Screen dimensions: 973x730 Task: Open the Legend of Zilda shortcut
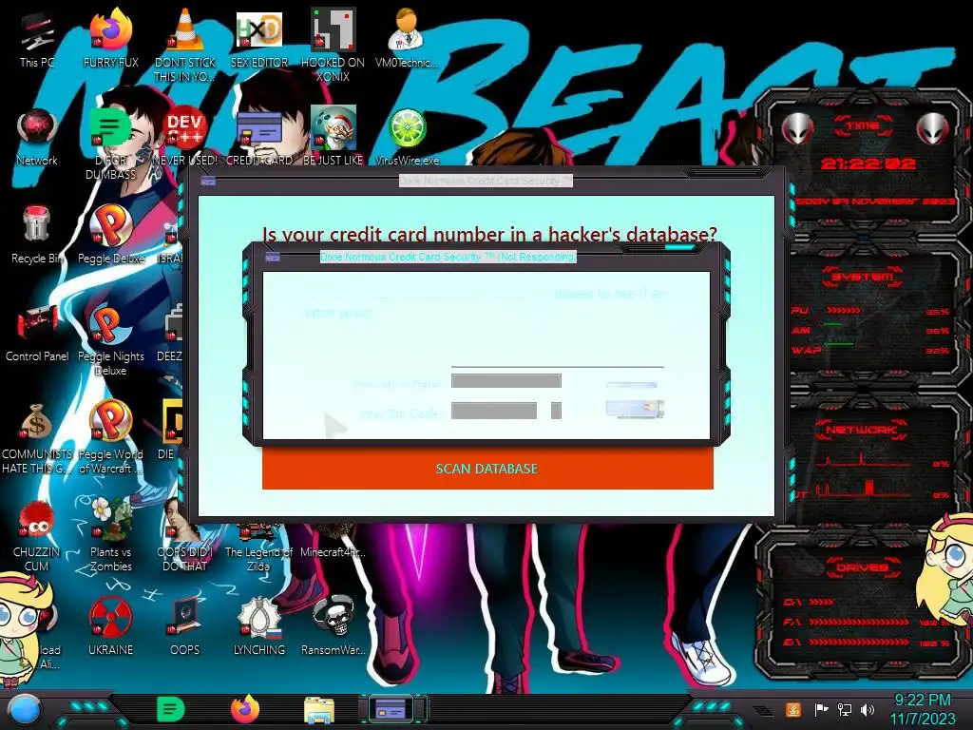coord(258,532)
